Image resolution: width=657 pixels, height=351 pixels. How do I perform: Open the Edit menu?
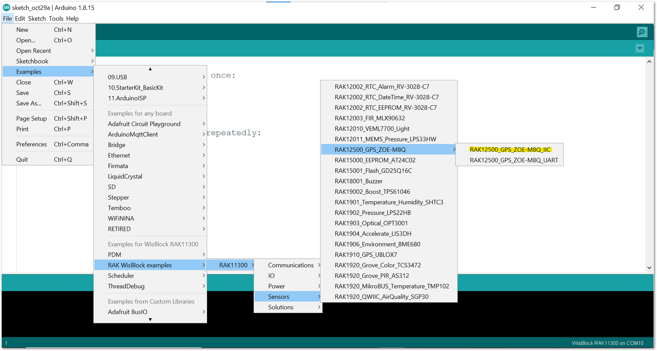20,18
